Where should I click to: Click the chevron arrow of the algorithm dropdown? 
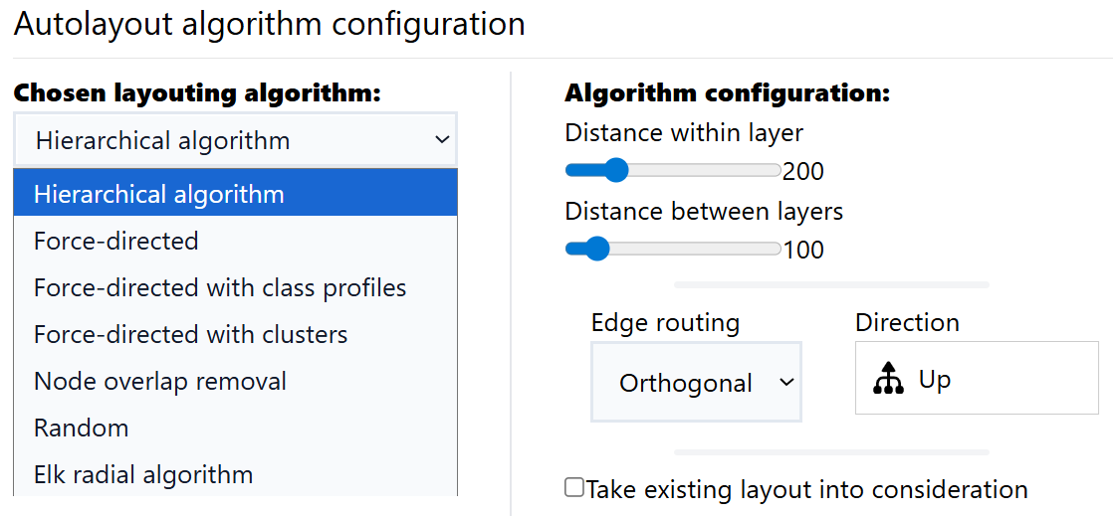(x=442, y=140)
